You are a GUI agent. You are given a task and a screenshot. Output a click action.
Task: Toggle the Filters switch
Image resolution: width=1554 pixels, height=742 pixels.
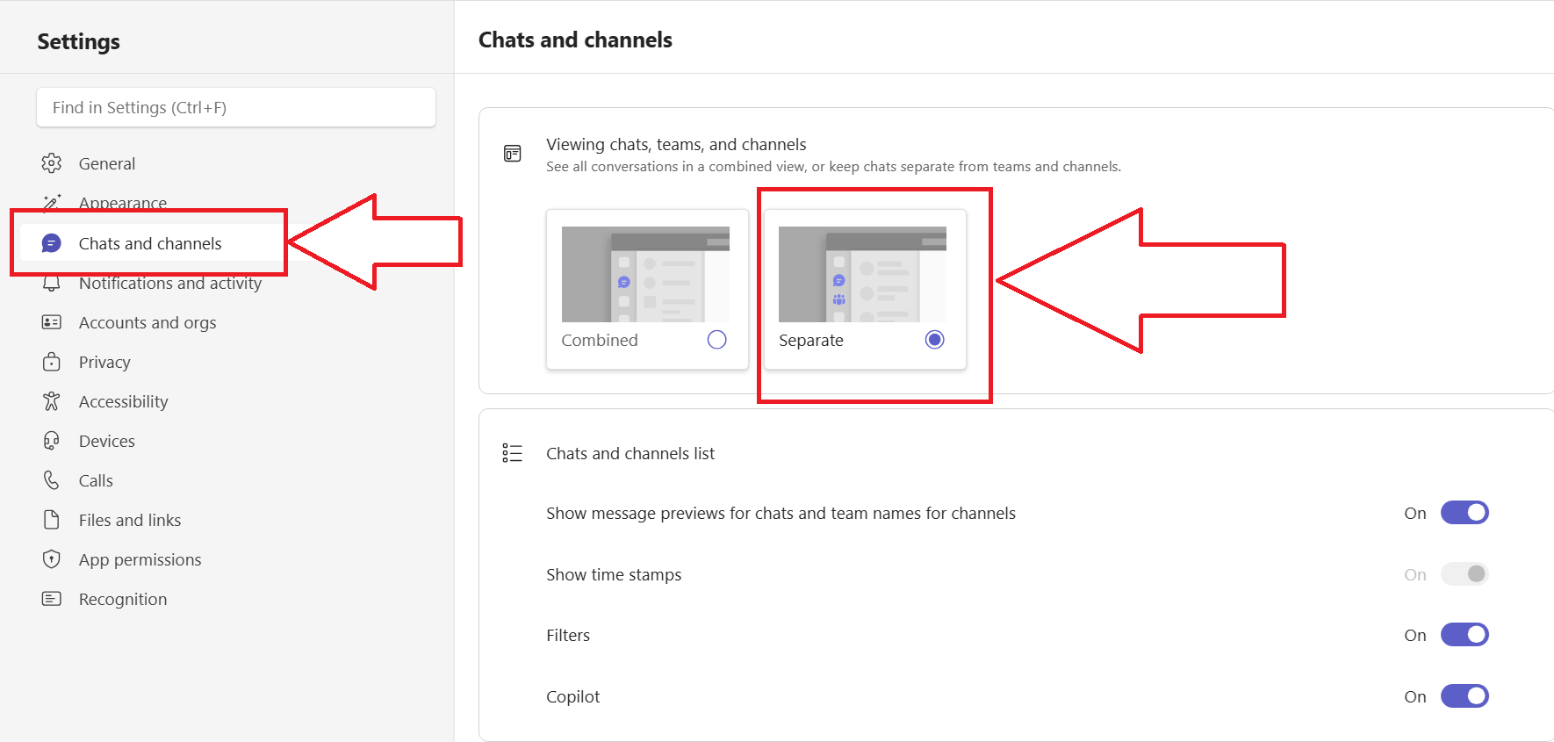[x=1464, y=635]
